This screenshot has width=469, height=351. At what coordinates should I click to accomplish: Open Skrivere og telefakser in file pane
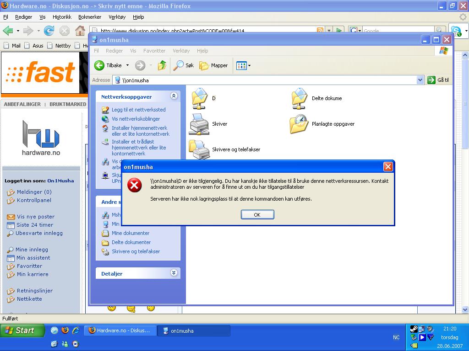[x=224, y=149]
